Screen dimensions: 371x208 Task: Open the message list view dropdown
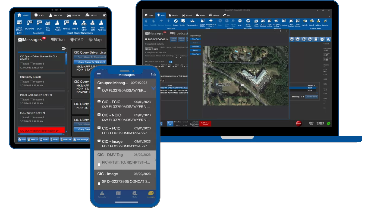pos(64,48)
